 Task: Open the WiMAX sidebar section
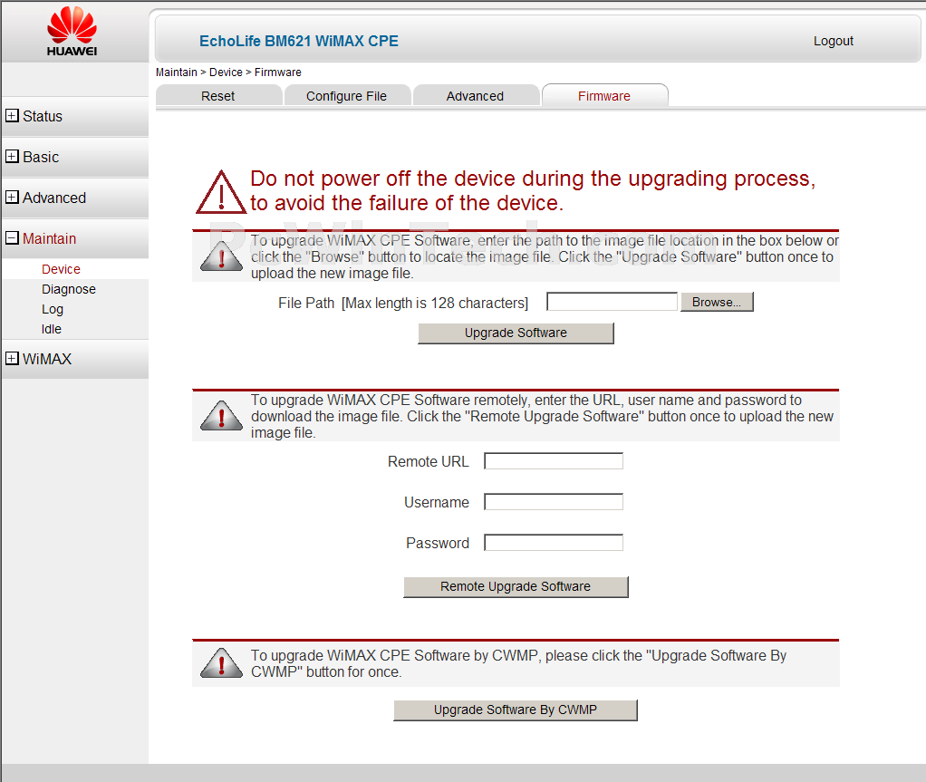coord(47,359)
